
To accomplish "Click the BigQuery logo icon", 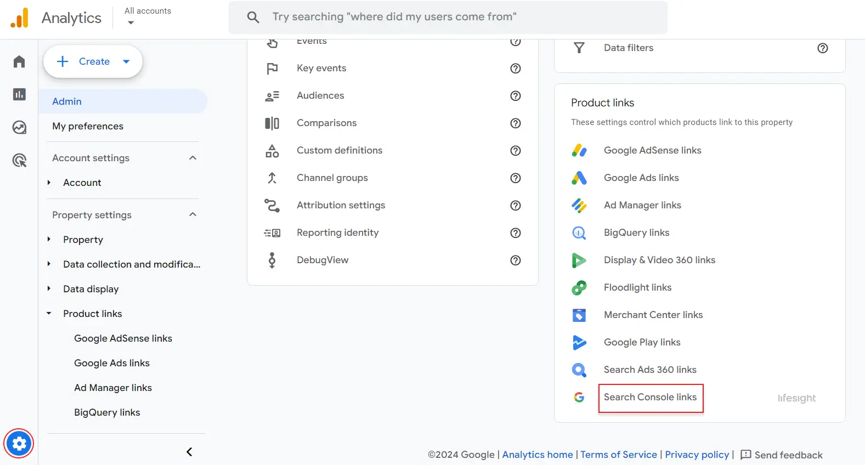I will tap(579, 232).
